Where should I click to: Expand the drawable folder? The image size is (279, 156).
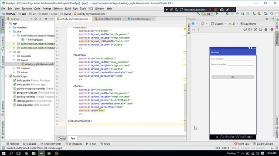coord(14,56)
